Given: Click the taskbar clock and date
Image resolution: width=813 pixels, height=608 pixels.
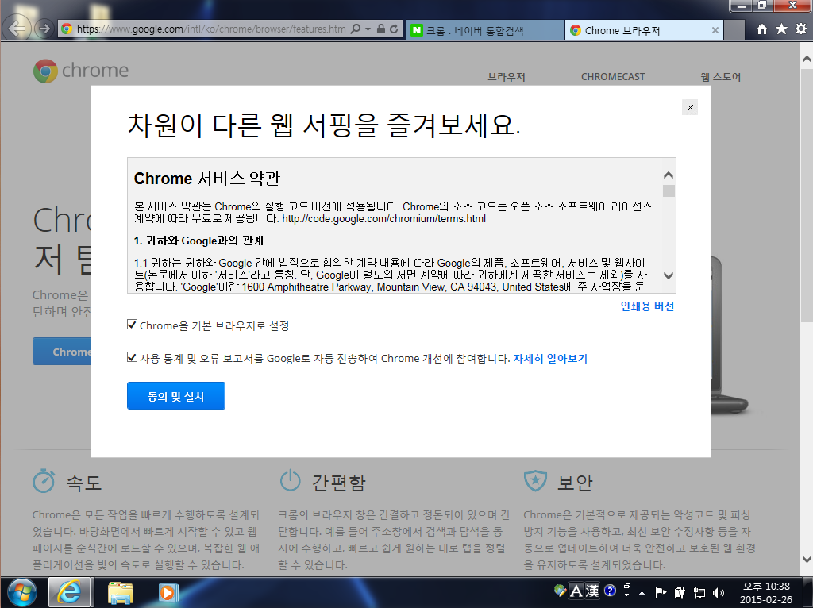Looking at the screenshot, I should 766,593.
